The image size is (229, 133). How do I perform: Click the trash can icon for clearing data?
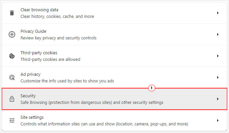(x=12, y=13)
